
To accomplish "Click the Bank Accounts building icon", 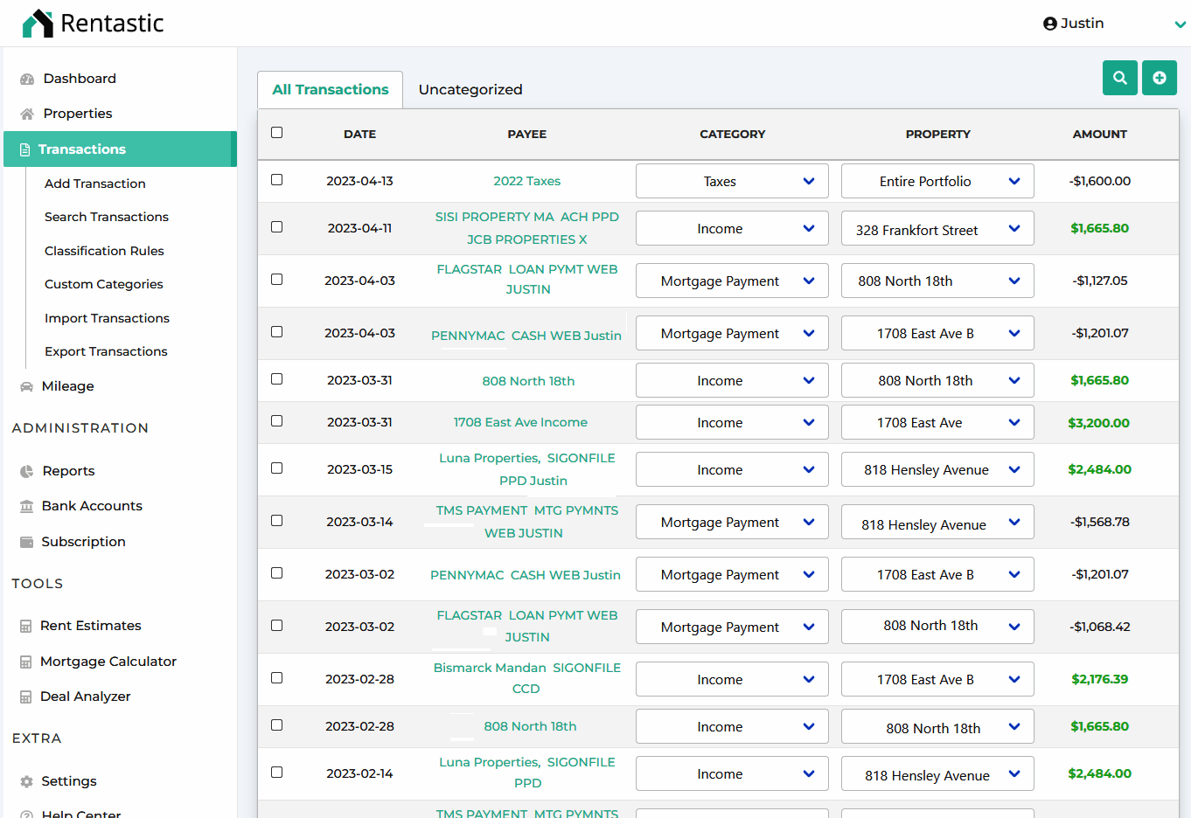I will pos(26,506).
